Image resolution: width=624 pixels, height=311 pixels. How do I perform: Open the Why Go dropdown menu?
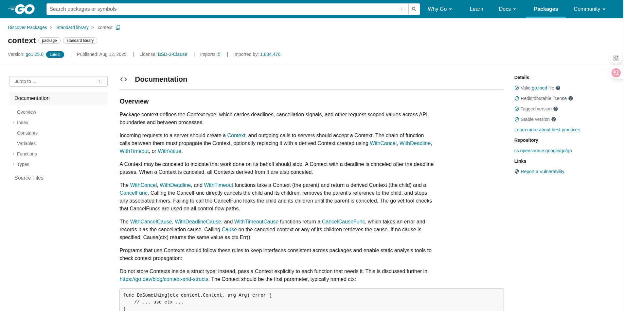pyautogui.click(x=439, y=9)
